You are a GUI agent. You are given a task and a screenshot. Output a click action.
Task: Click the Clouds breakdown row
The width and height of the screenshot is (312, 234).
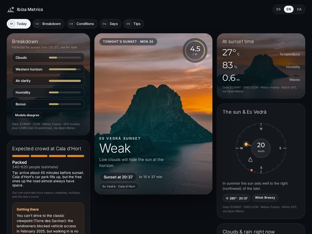click(48, 57)
